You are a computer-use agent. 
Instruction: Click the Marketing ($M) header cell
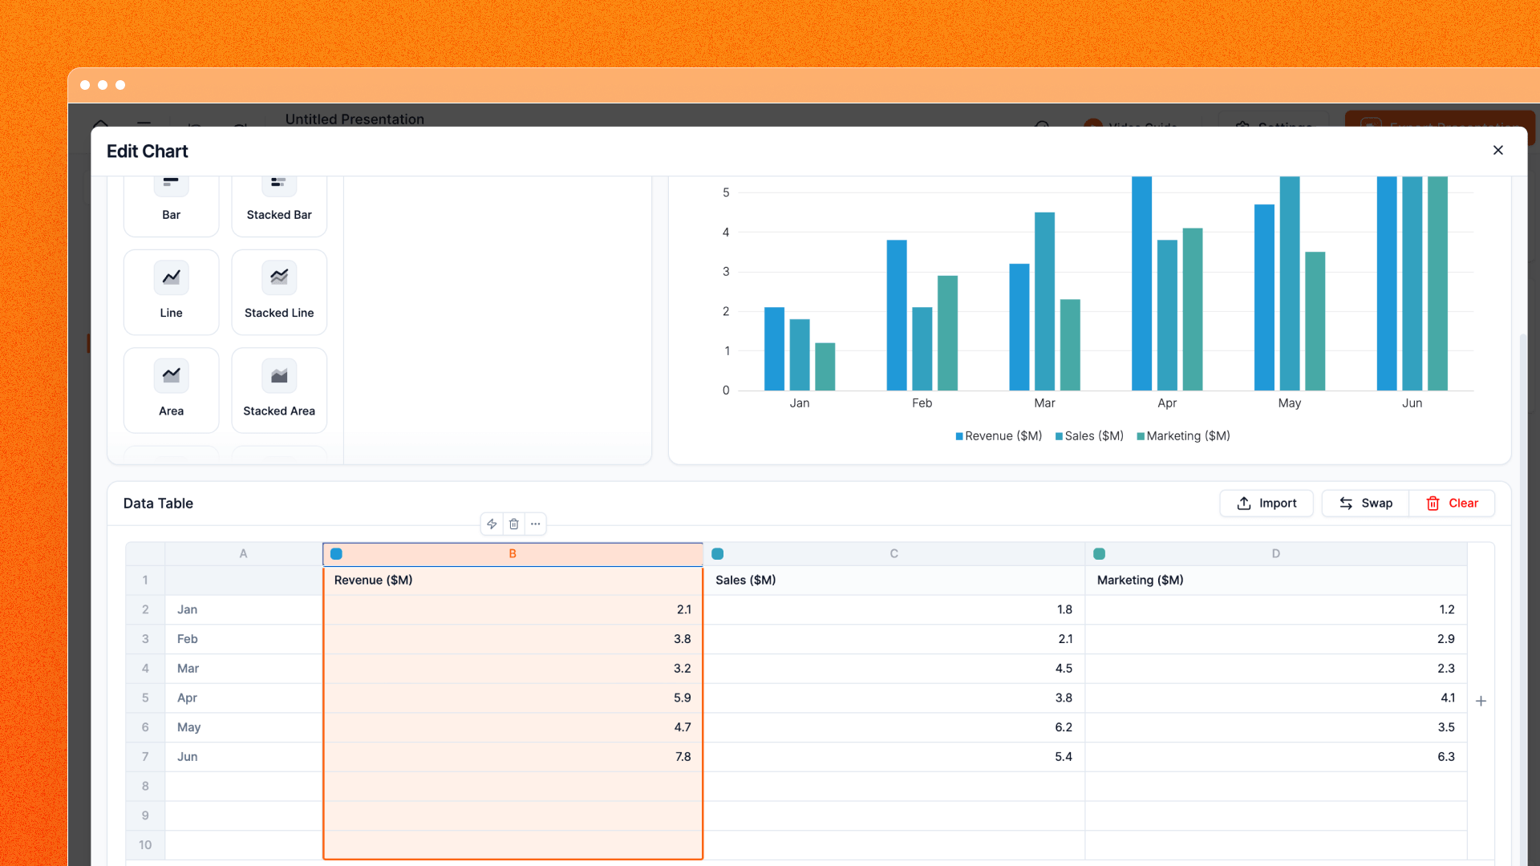click(x=1276, y=581)
